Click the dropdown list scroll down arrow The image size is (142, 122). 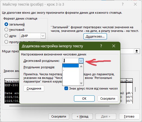tap(81, 83)
